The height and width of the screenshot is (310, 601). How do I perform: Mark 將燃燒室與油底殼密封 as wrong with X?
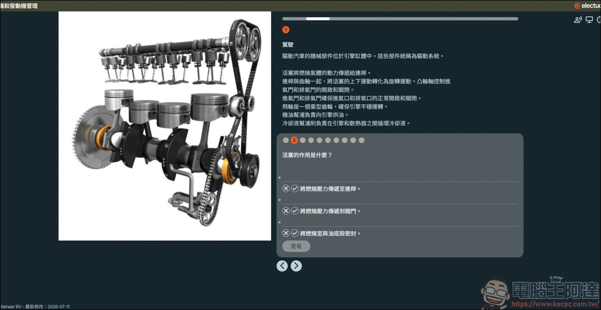pos(286,233)
